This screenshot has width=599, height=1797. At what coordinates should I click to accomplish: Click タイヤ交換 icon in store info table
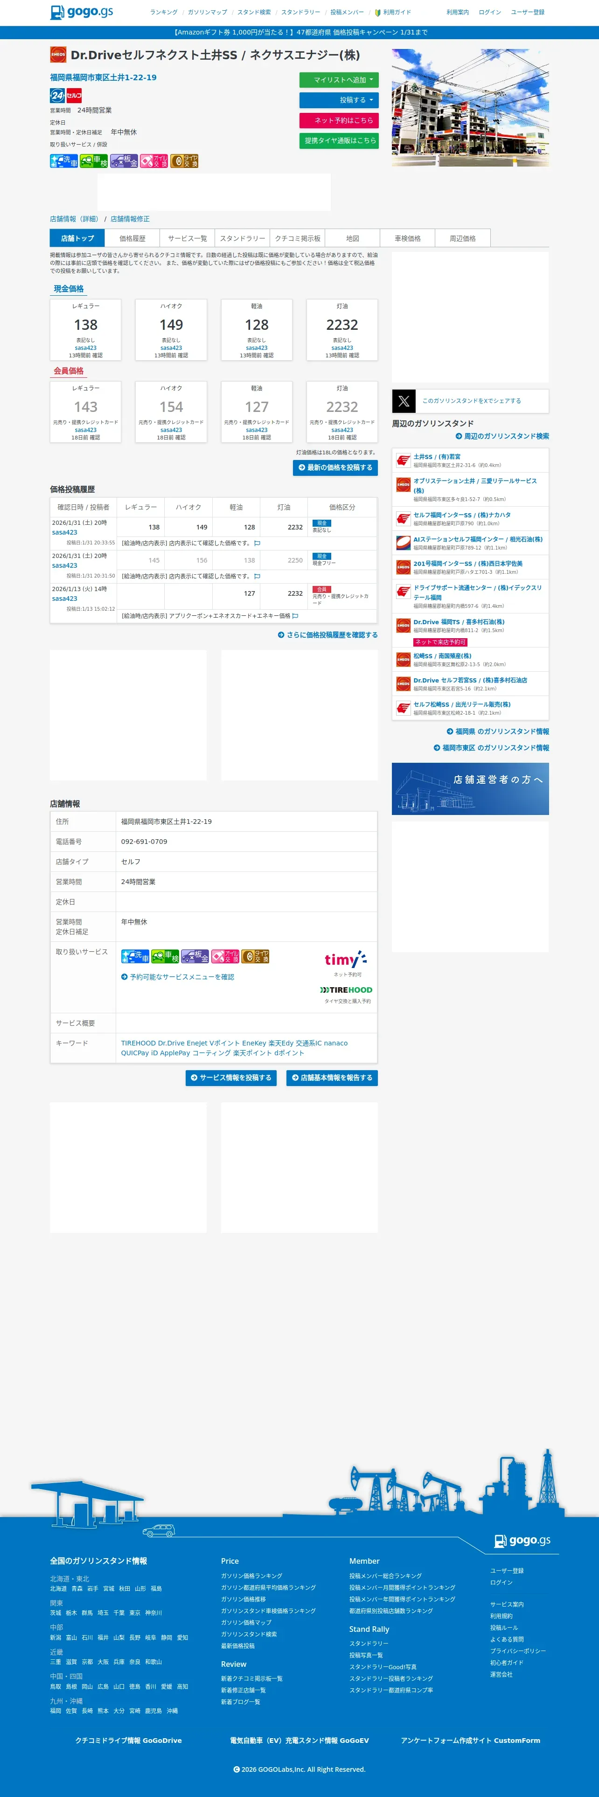click(255, 956)
